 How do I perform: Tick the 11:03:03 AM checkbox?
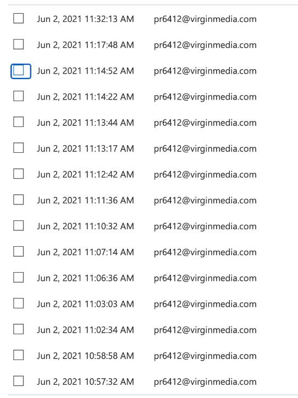(19, 303)
